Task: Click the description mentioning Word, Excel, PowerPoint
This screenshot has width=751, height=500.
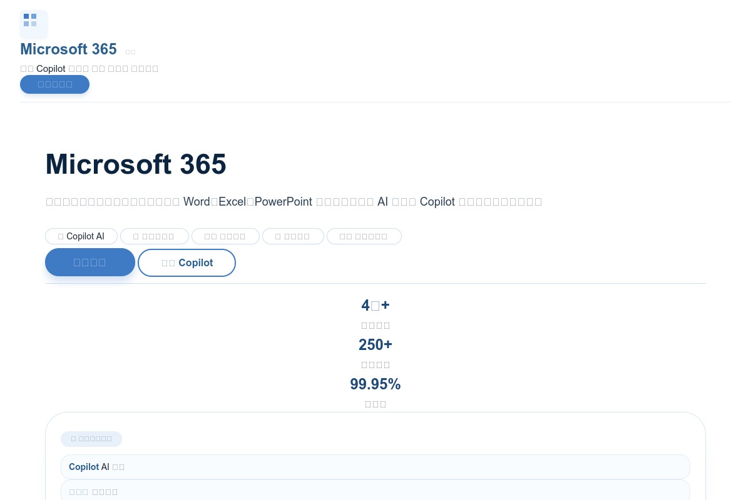Action: 294,202
